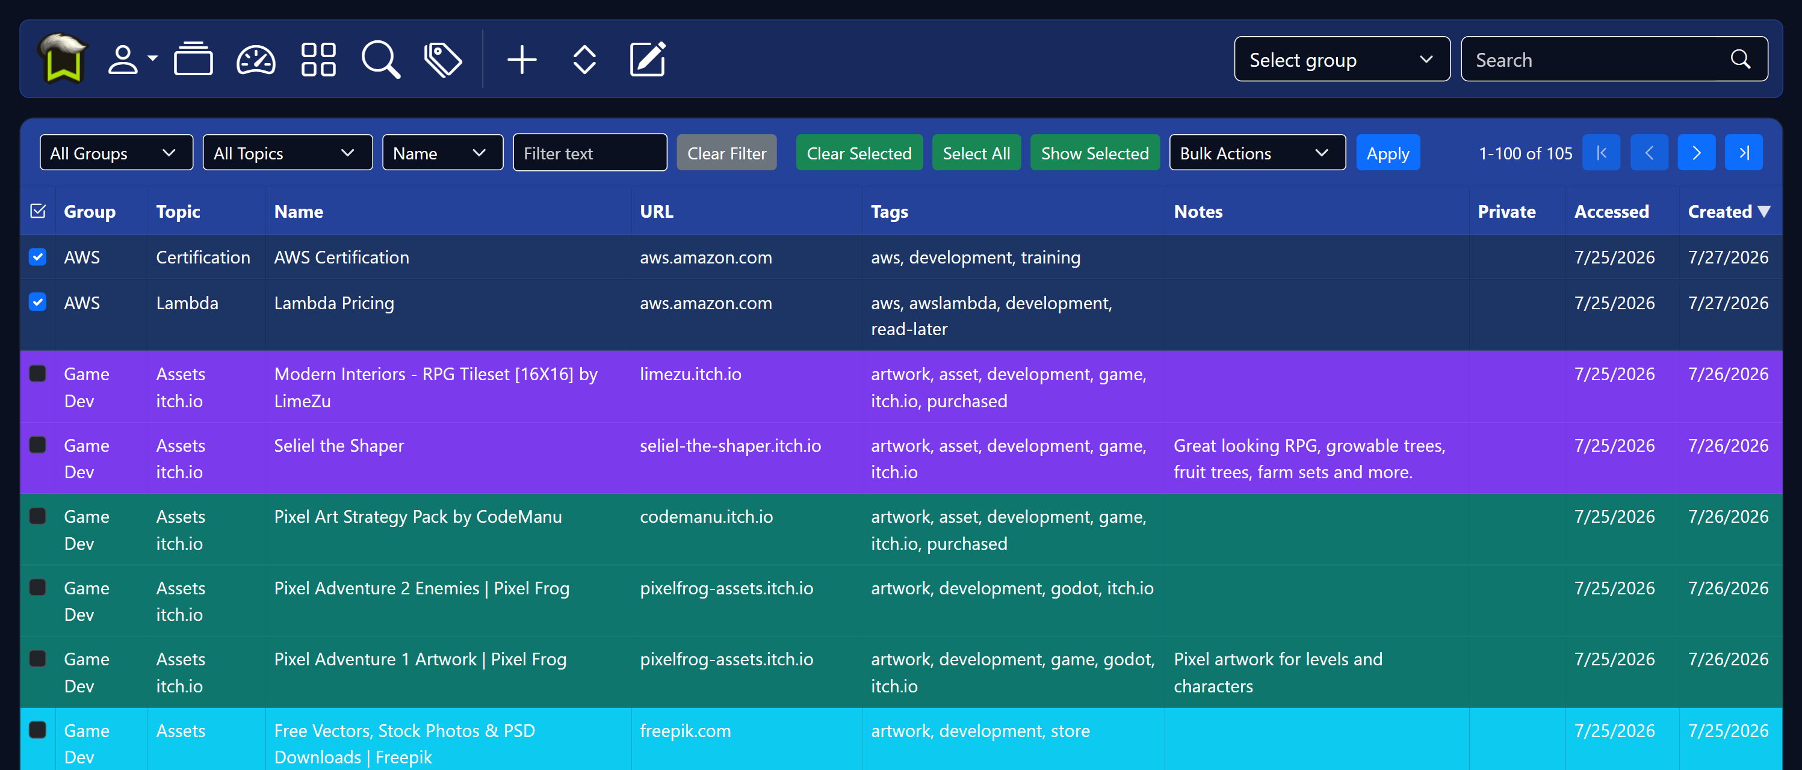Open the AWS Certification bookmark
Viewport: 1802px width, 770px height.
341,257
